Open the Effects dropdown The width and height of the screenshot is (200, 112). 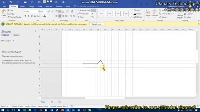(x=138, y=17)
